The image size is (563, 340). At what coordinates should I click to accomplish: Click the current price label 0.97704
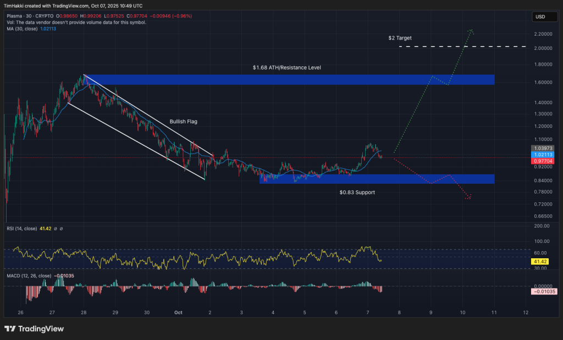(x=542, y=162)
